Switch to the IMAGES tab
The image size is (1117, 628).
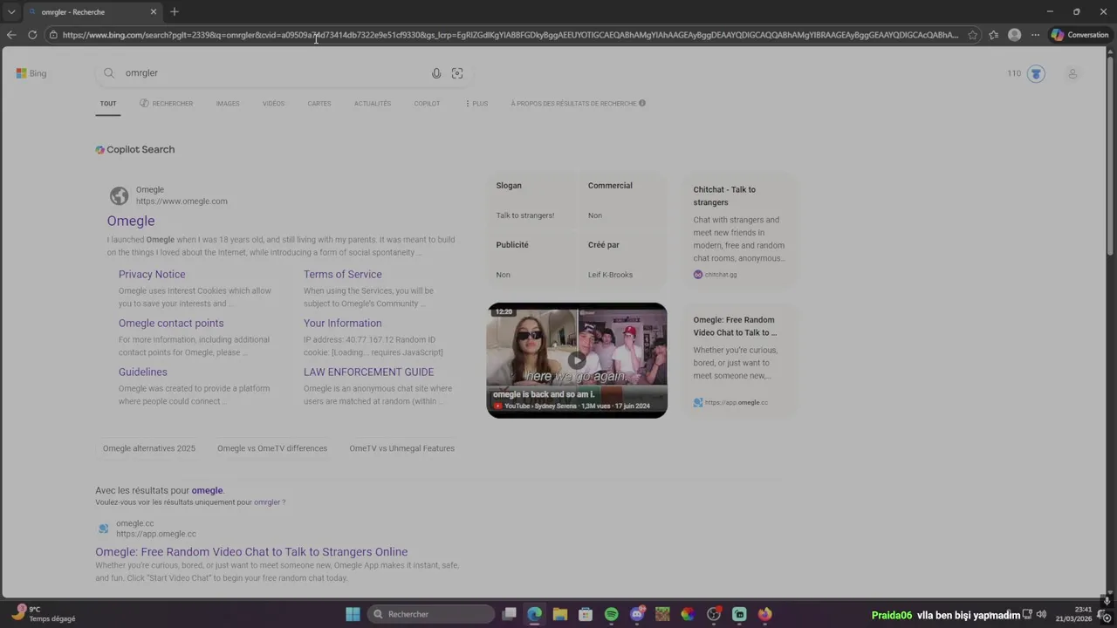(x=228, y=103)
